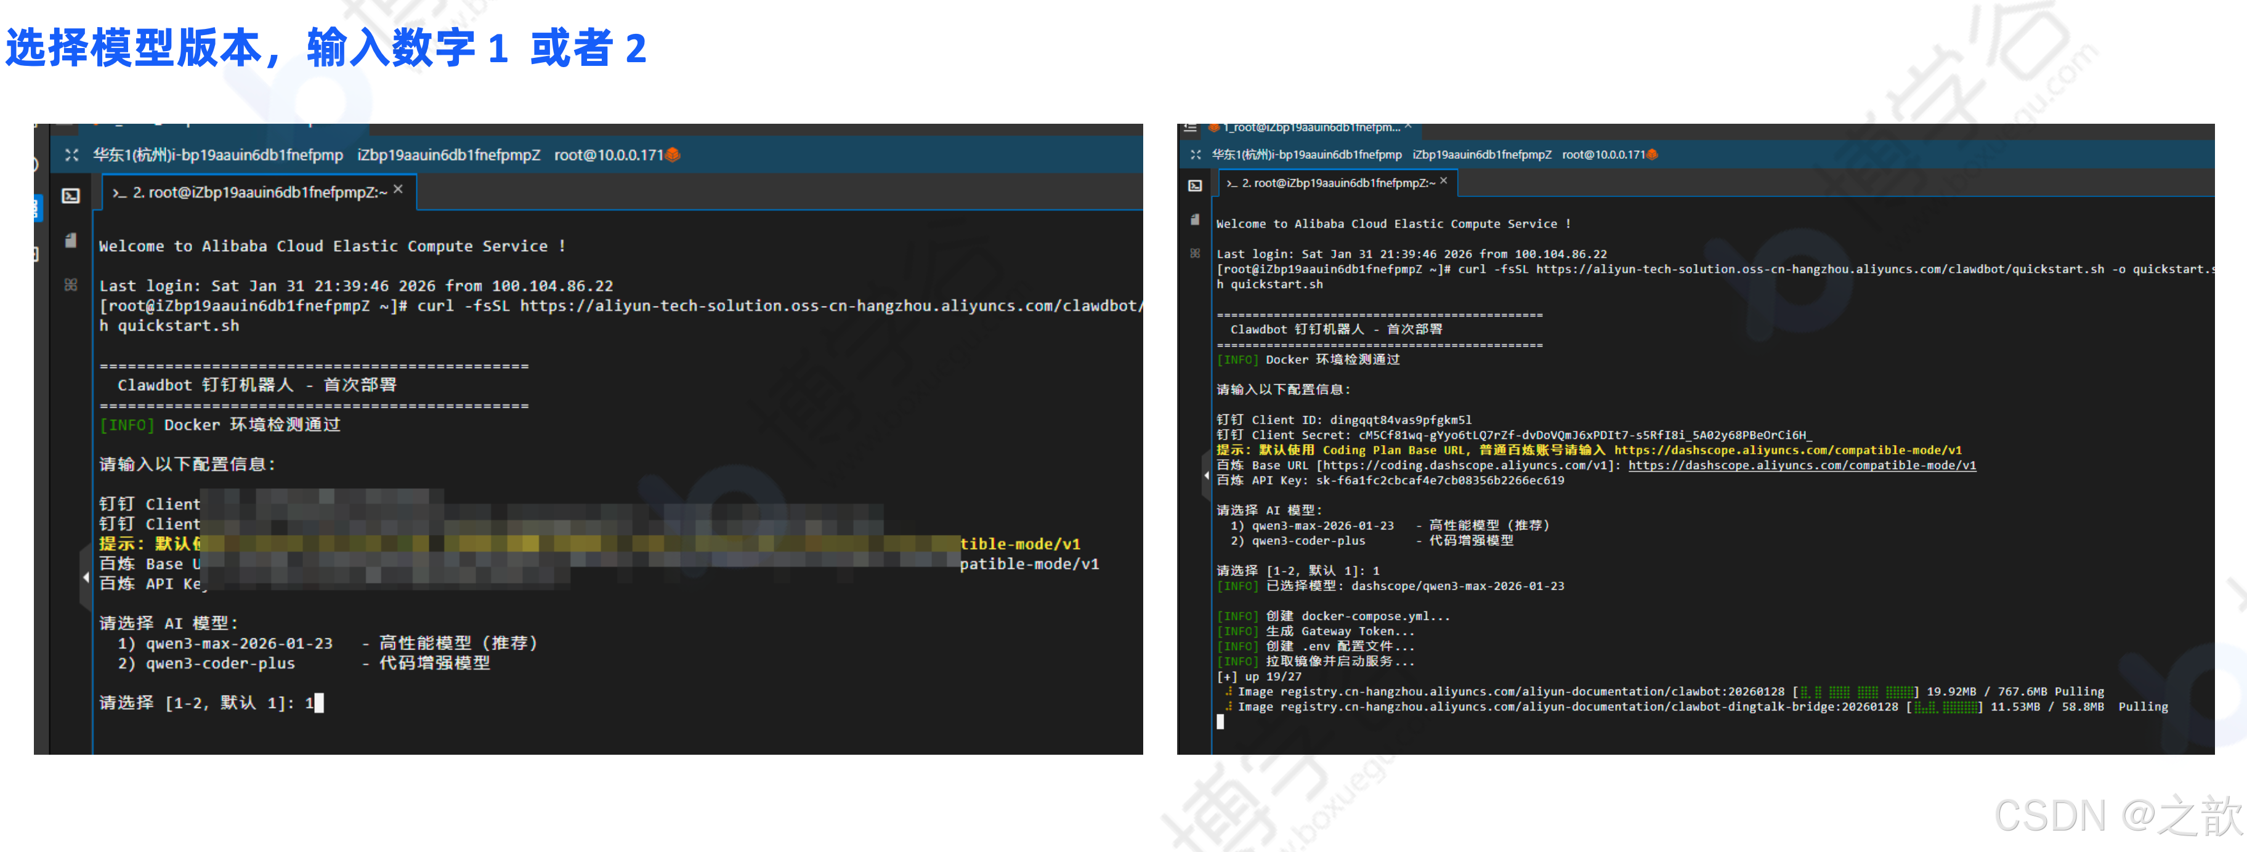
Task: Click command grid icon in right window sidebar
Action: (1195, 253)
